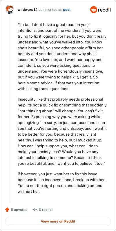The image size is (116, 231).
Task: Click the reddit wordmark text
Action: point(105,10)
